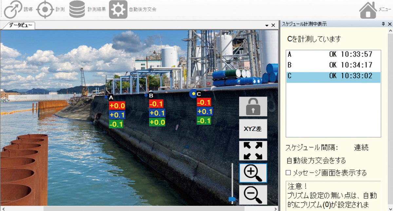The image size is (393, 211).
Task: Zoom in with magnifier plus icon
Action: point(253,173)
